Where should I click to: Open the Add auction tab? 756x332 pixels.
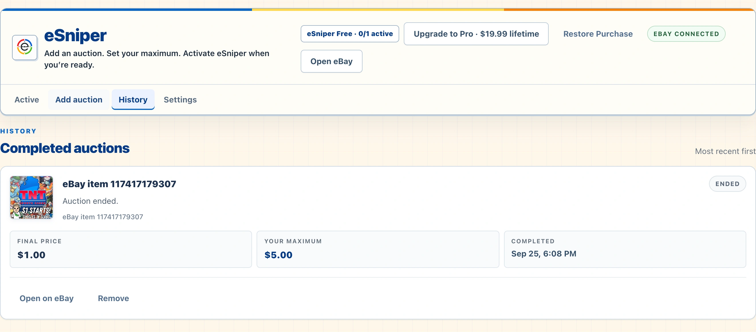[79, 100]
